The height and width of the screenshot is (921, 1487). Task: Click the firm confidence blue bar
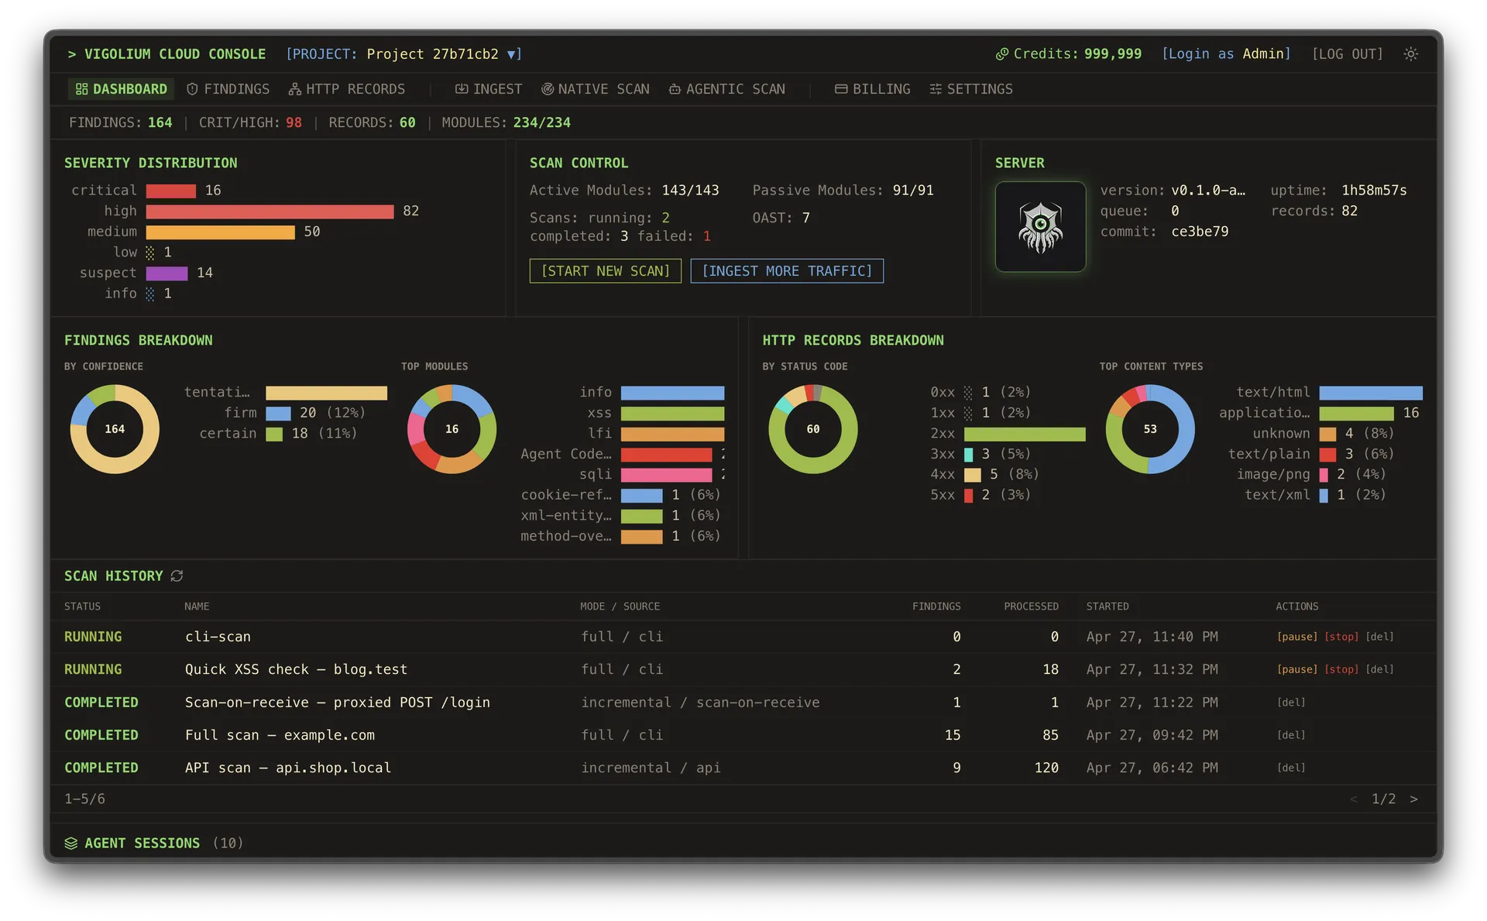[x=278, y=414]
